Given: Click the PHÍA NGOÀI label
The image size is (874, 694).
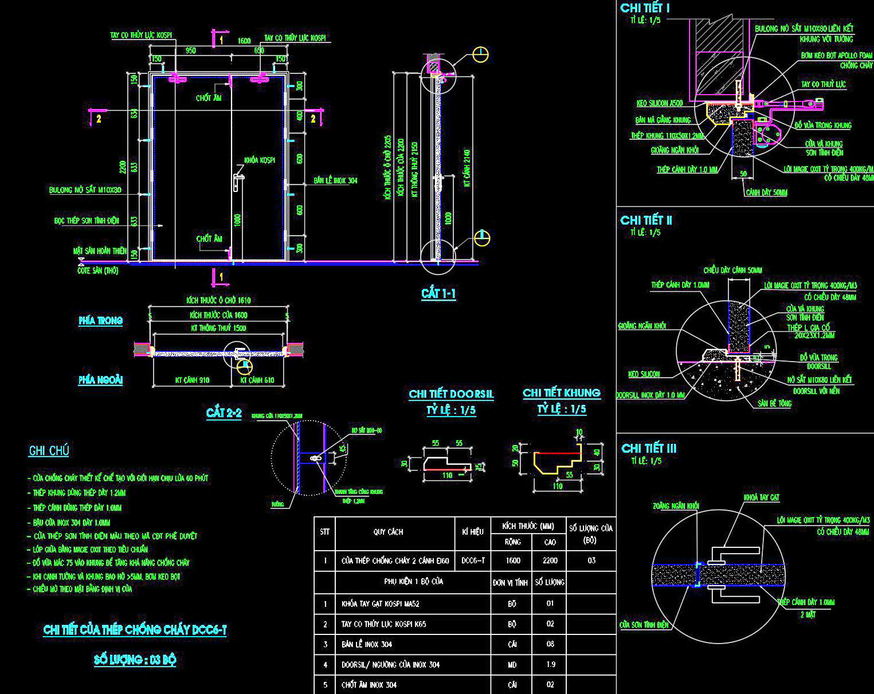Looking at the screenshot, I should (x=101, y=380).
